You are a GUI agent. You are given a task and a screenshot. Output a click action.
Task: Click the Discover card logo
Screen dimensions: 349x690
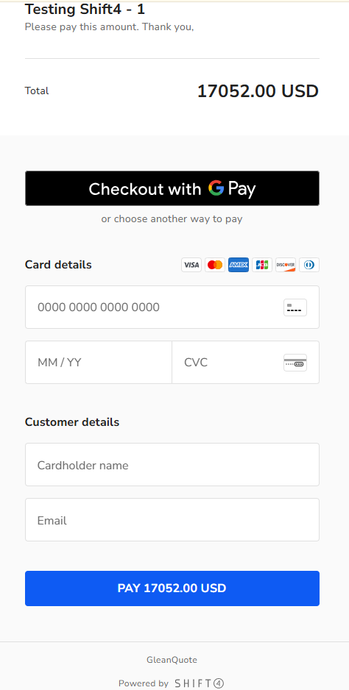pyautogui.click(x=286, y=265)
